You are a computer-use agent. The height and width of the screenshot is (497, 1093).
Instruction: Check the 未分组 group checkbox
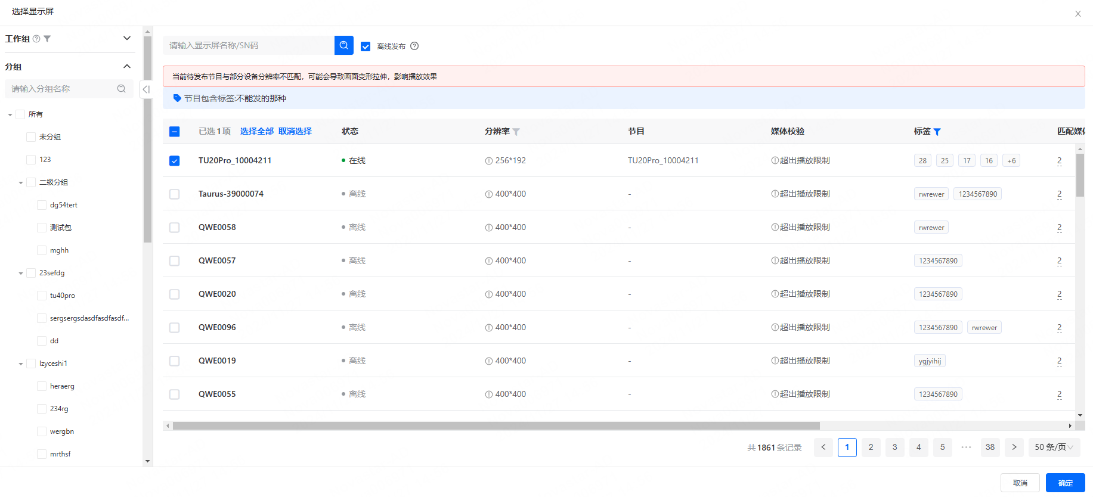[x=31, y=137]
